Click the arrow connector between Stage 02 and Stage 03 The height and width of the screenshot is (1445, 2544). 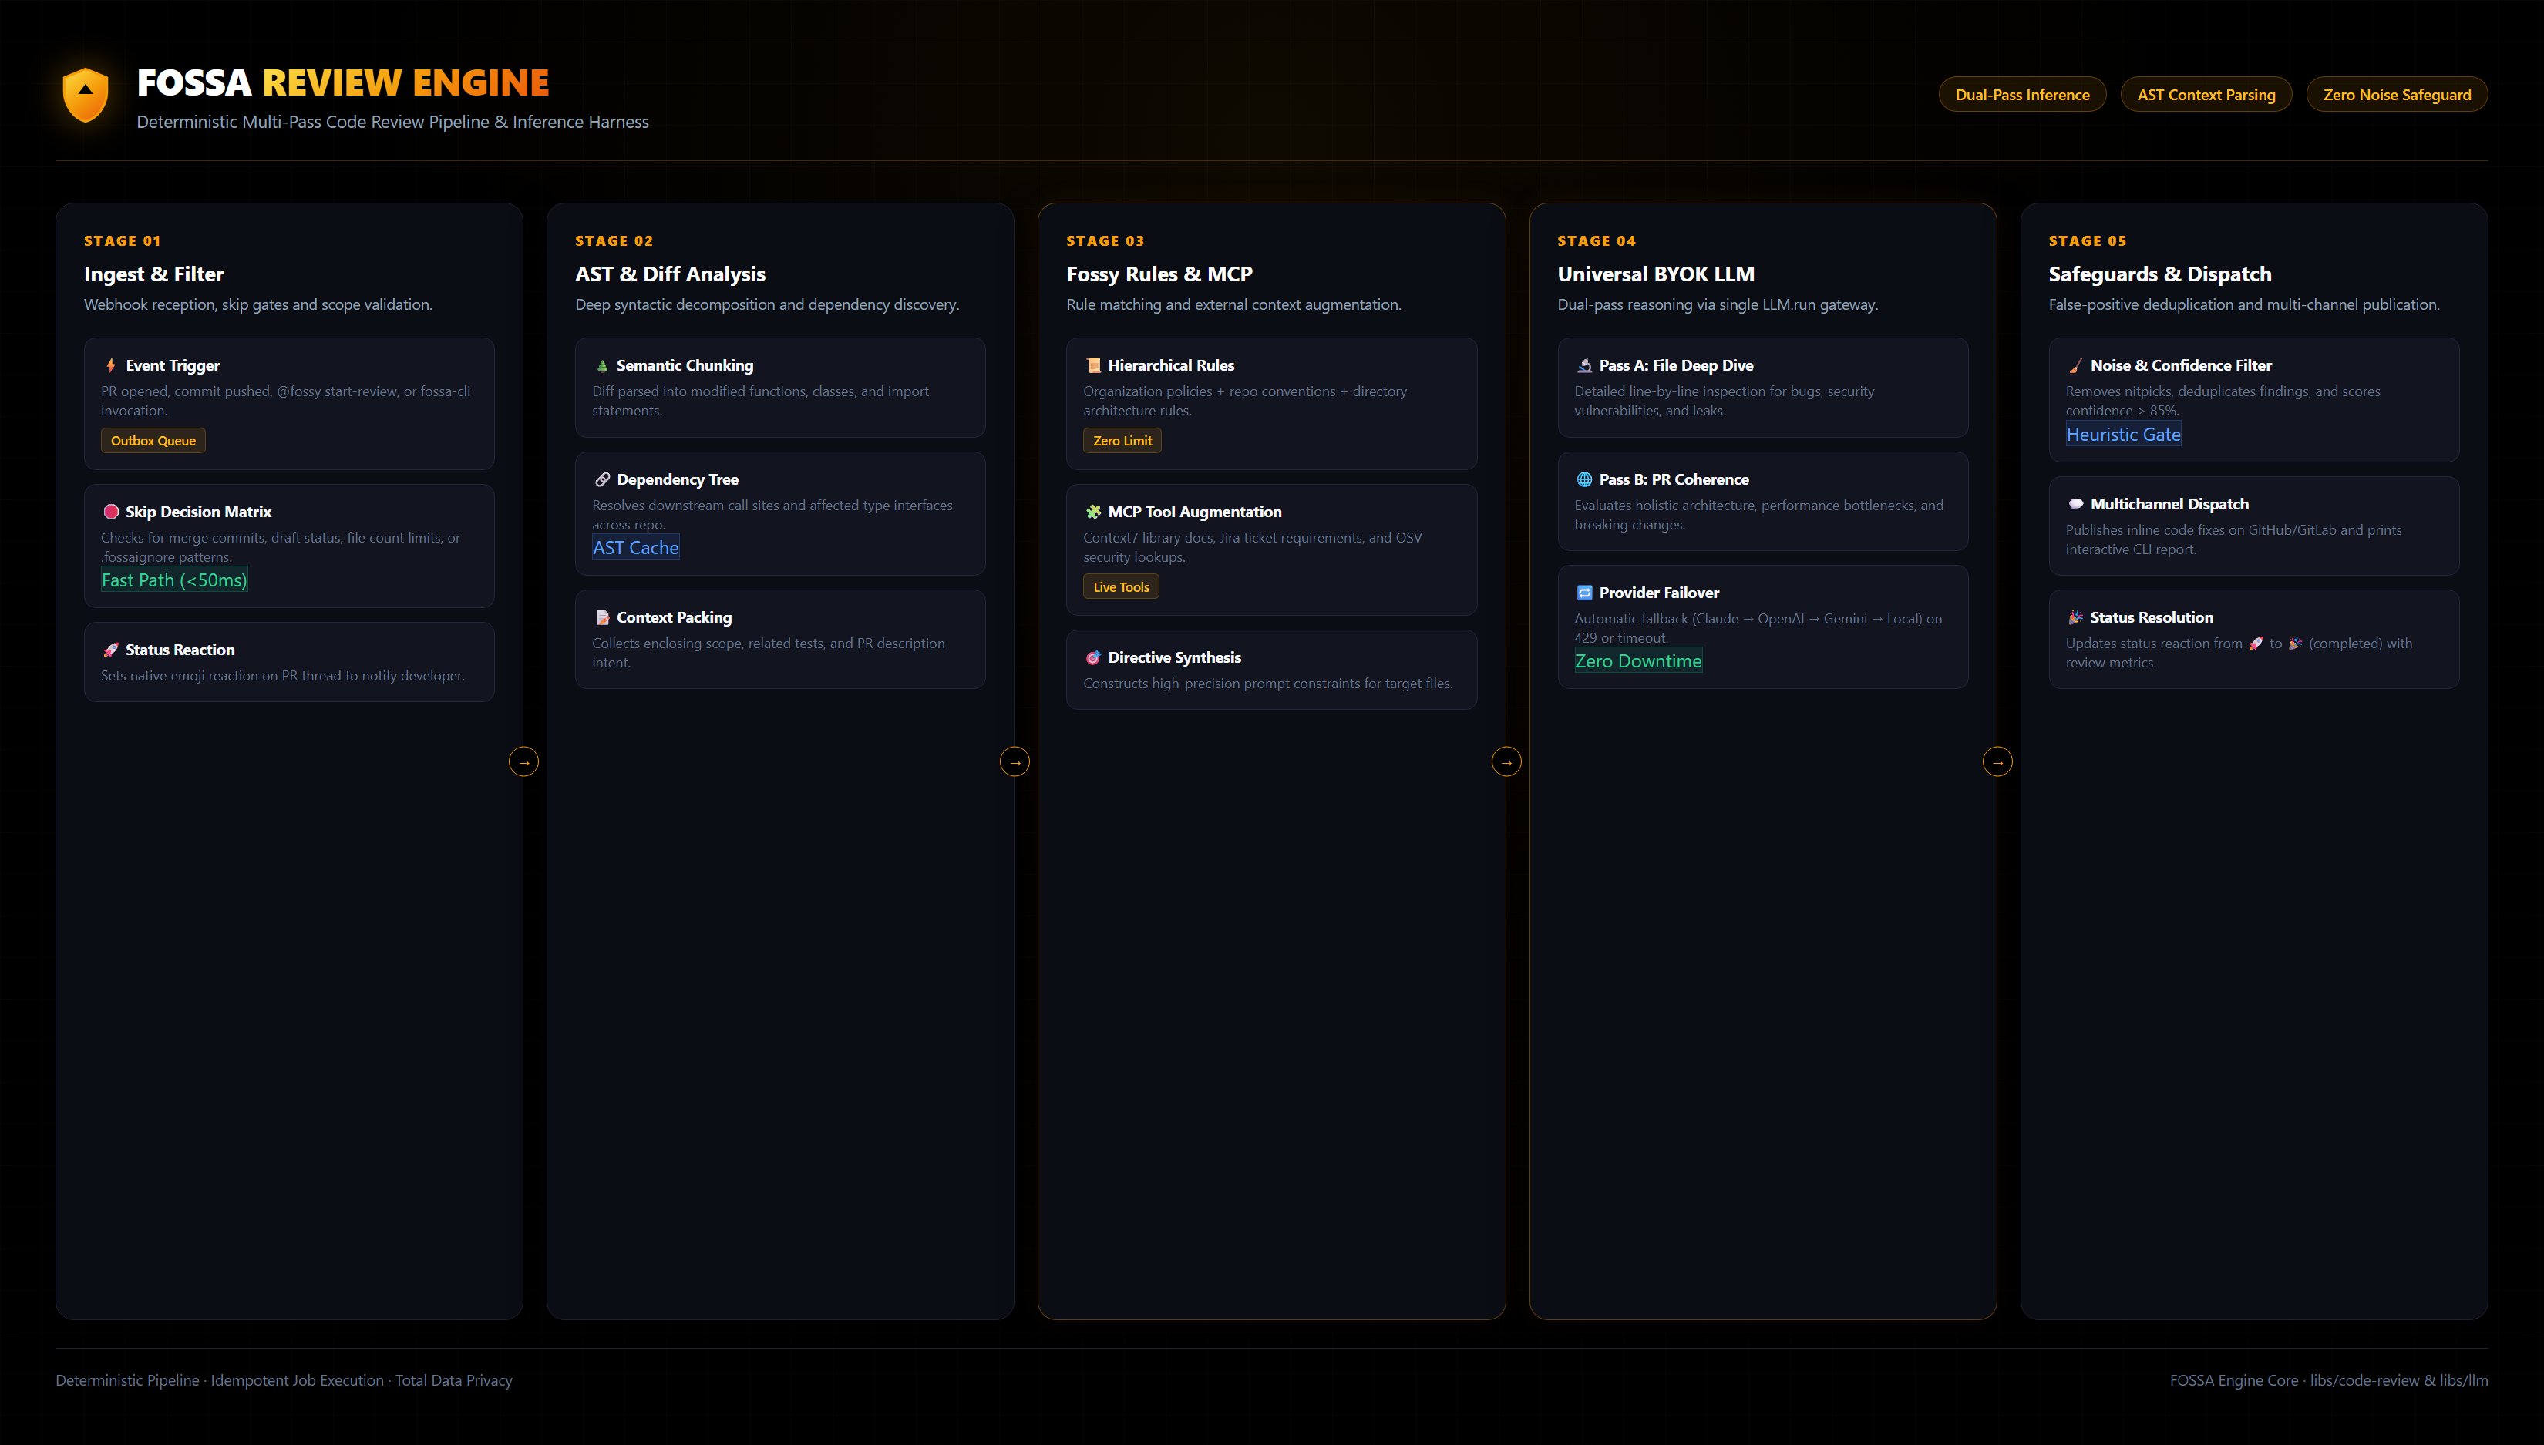1015,762
